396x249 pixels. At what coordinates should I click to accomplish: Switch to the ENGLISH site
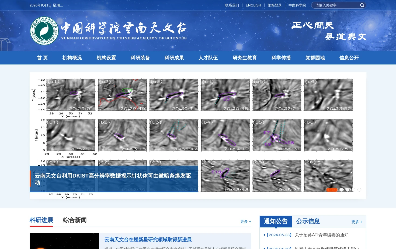click(x=253, y=5)
